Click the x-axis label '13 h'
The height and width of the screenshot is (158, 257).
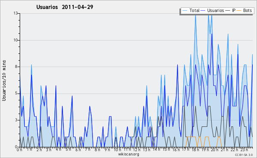[x=146, y=149]
